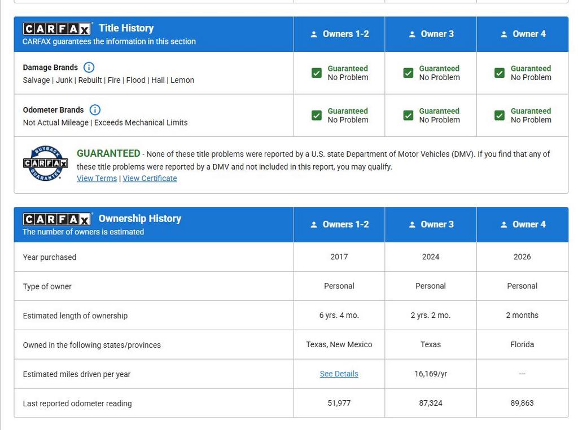Click odometer reading 89,863
578x430 pixels.
522,403
